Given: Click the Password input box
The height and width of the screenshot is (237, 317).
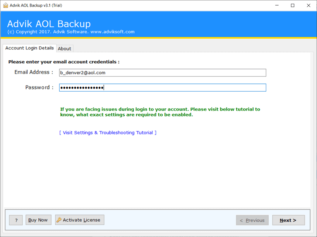Looking at the screenshot, I should [163, 87].
